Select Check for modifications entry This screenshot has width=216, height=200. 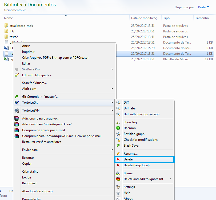(x=141, y=140)
